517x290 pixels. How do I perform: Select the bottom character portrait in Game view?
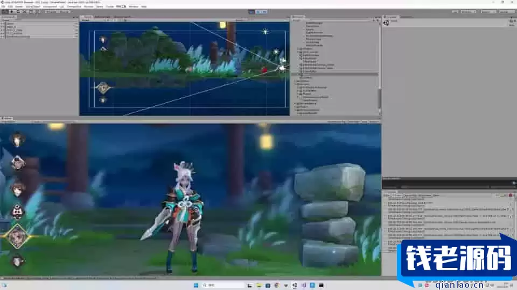(x=17, y=262)
